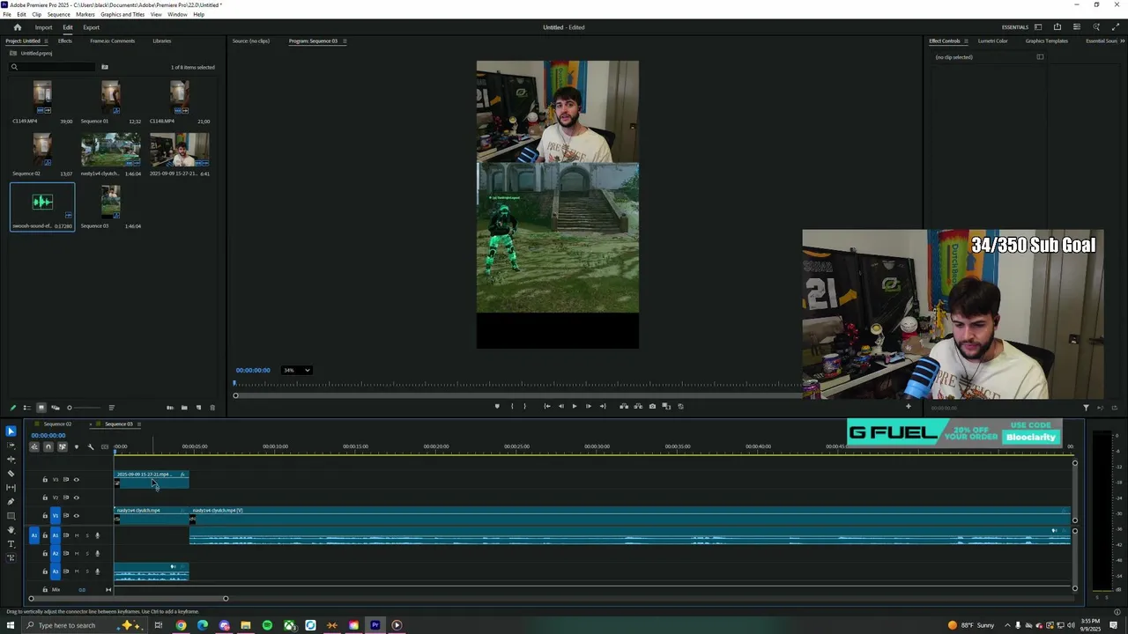Create new bin folder icon
The height and width of the screenshot is (634, 1128).
[184, 408]
